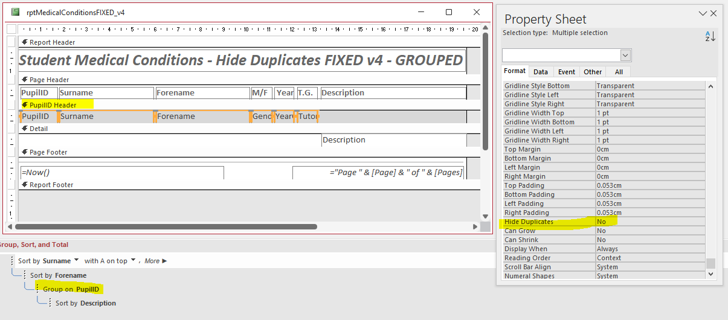Click the Gridline Style Bottom property value

[650, 86]
